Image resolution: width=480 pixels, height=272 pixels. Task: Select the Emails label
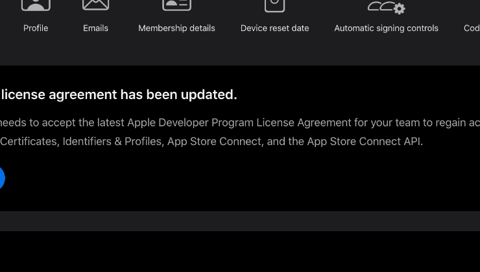pos(95,28)
